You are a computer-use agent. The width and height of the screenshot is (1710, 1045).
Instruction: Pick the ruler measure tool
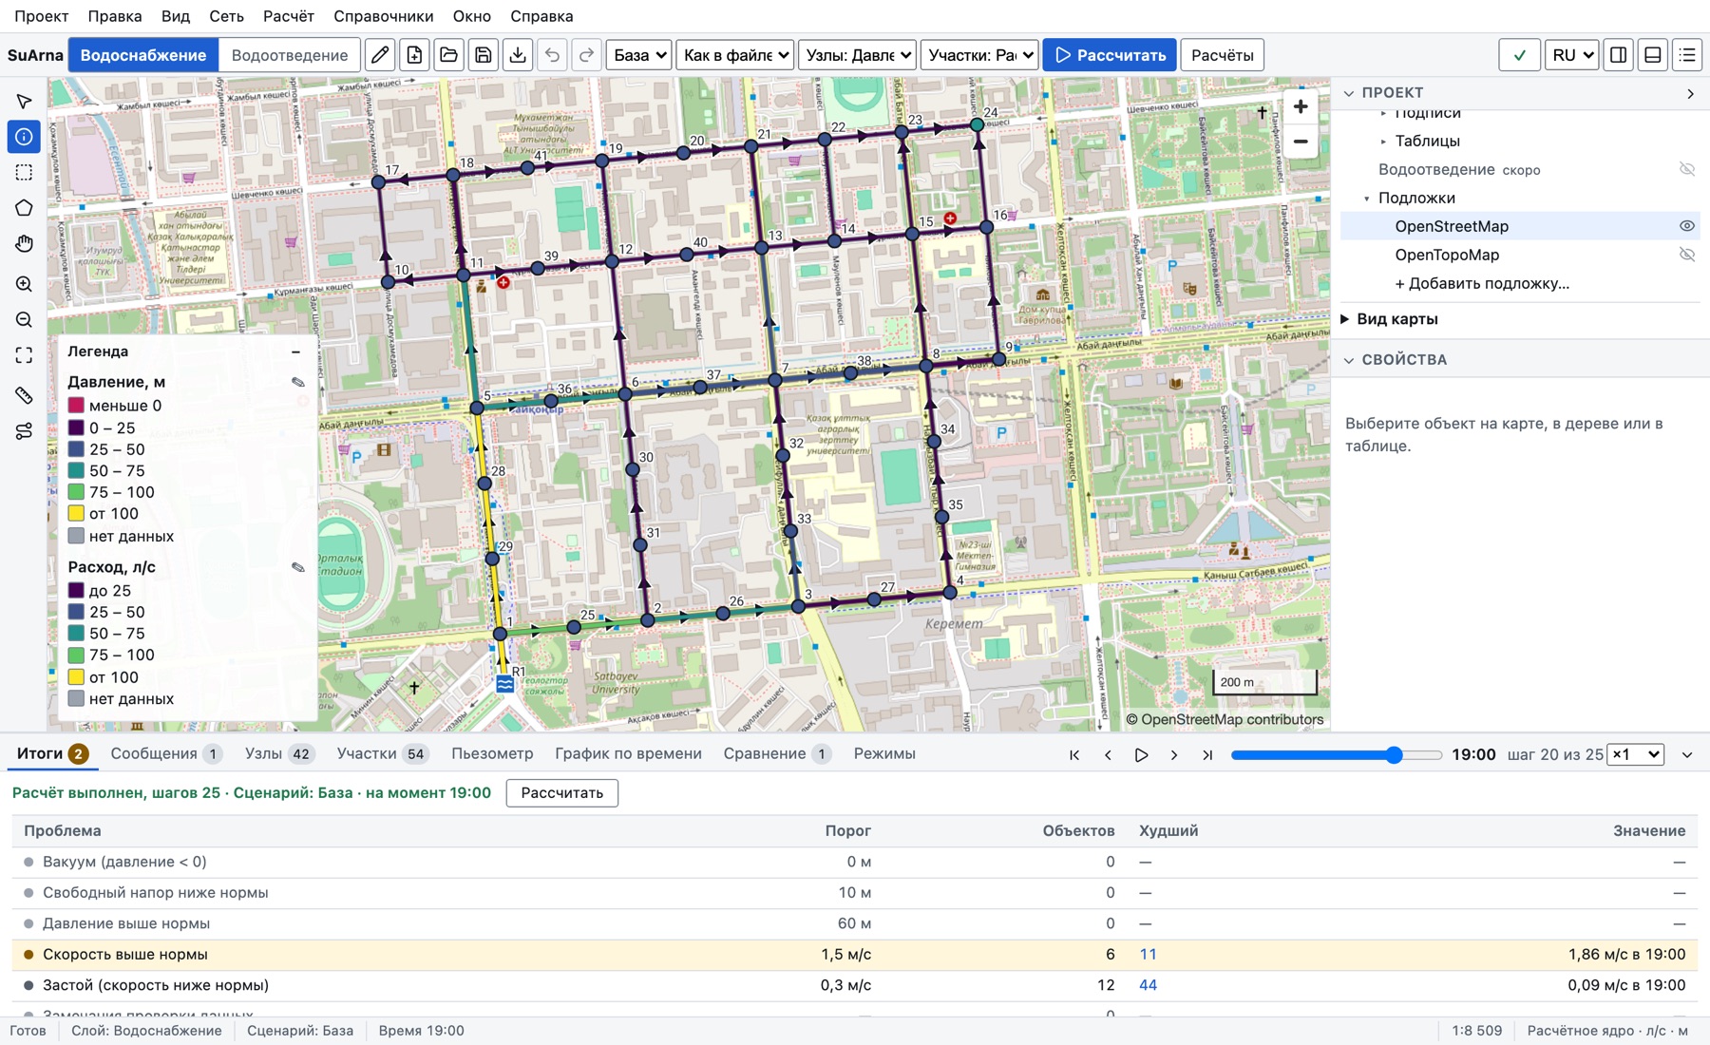pos(24,395)
